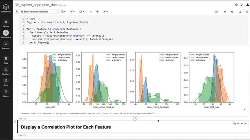Click green sedentary swatch in mean_VO2_max legend
The height and width of the screenshot is (140, 250).
coord(193,60)
